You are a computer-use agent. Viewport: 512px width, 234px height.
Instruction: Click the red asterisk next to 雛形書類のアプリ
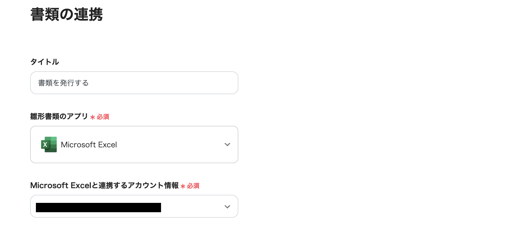click(92, 117)
